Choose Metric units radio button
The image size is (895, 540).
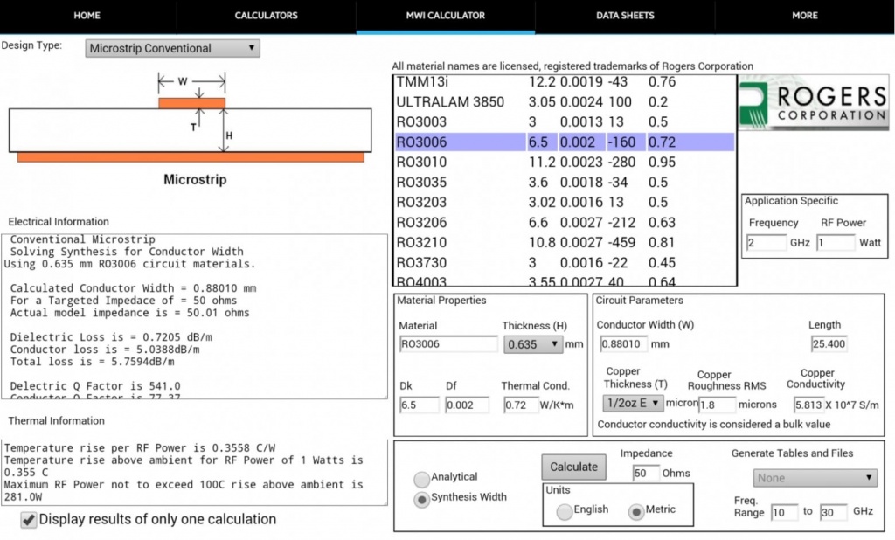tap(636, 510)
